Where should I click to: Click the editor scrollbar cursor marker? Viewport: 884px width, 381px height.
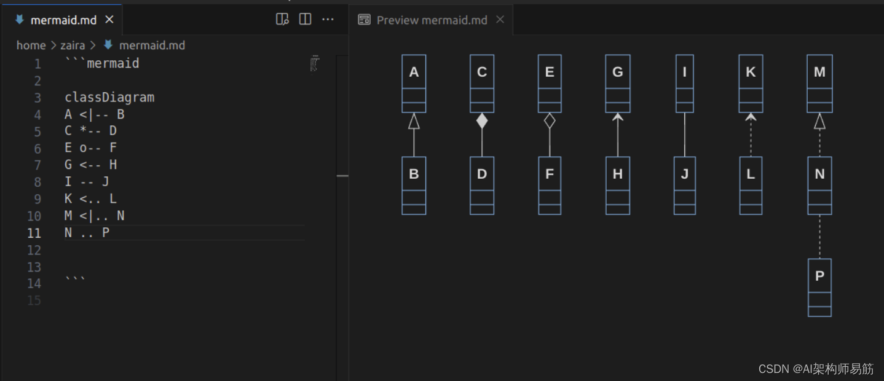pyautogui.click(x=342, y=176)
